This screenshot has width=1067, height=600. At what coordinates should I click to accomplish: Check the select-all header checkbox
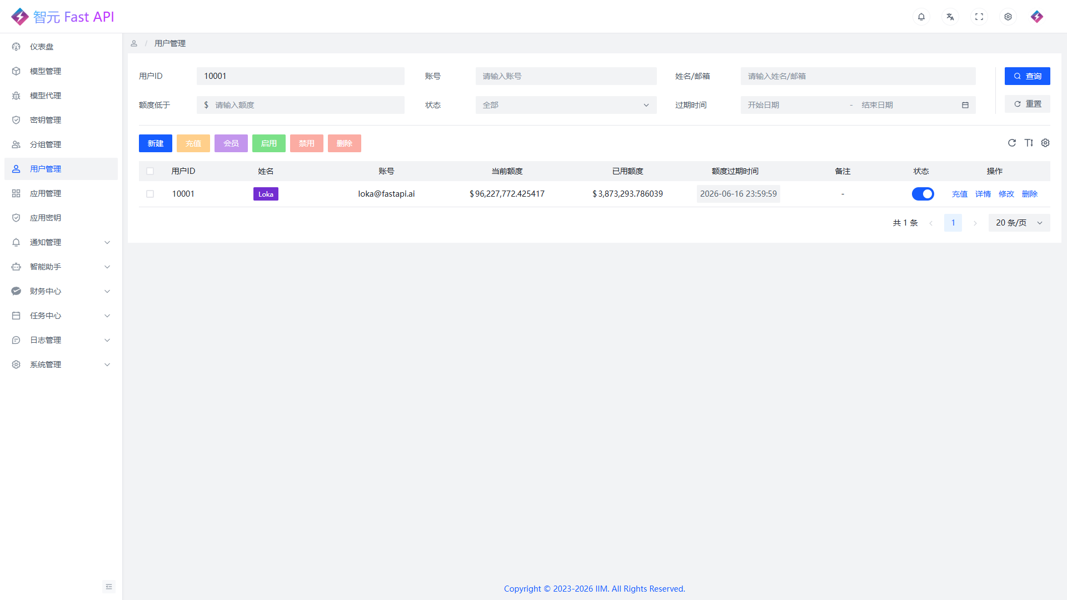(150, 171)
